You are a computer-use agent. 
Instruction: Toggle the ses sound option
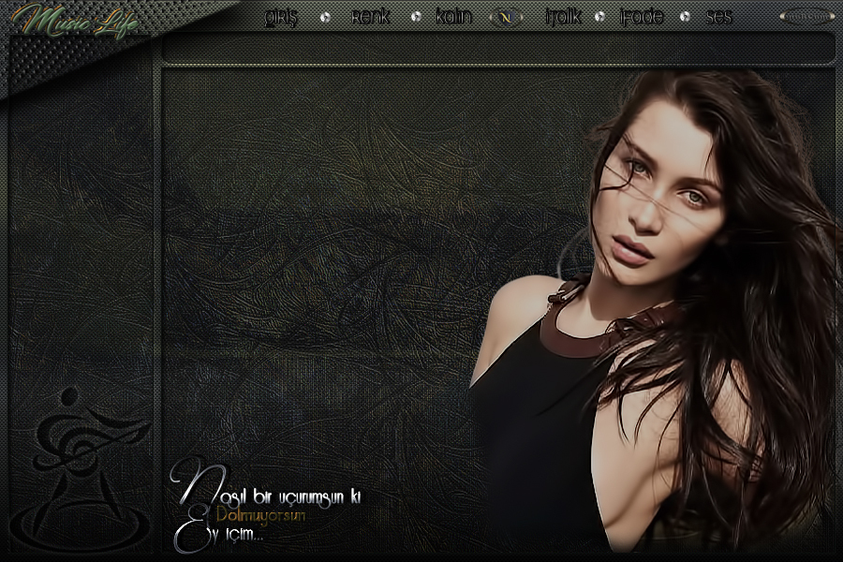[719, 17]
